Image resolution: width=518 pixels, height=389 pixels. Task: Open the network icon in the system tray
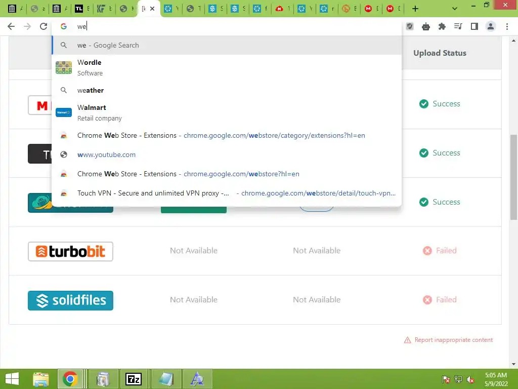[x=458, y=379]
